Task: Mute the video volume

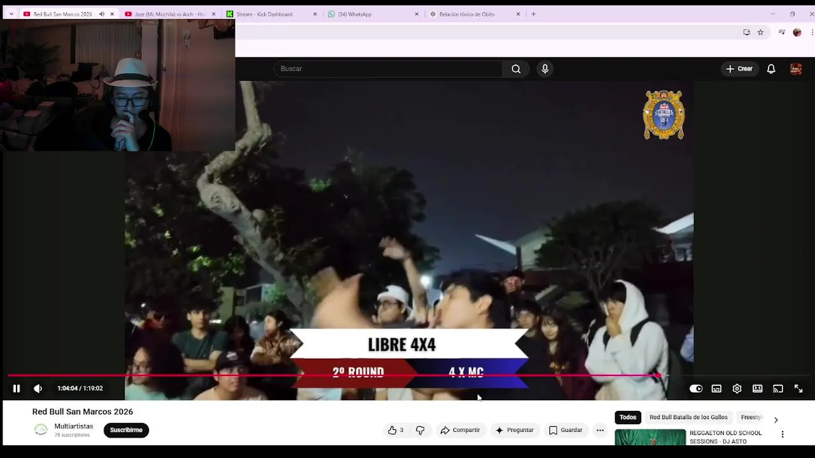Action: 38,389
